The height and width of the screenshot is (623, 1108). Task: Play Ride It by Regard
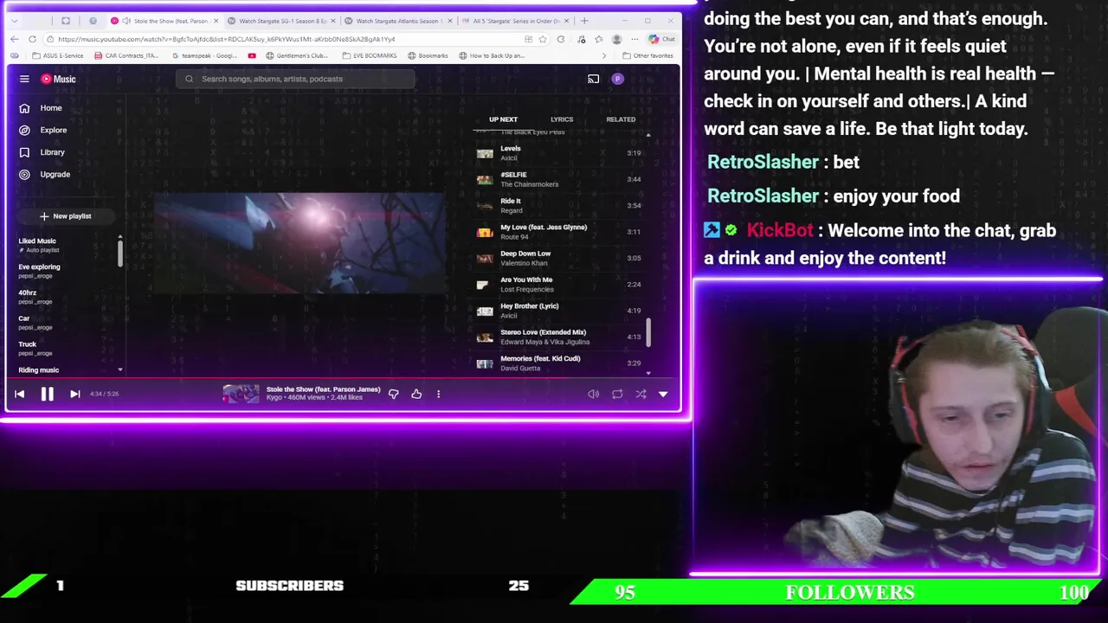[x=560, y=205]
